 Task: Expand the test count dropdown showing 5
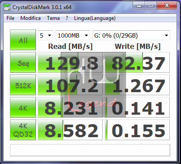tap(45, 35)
